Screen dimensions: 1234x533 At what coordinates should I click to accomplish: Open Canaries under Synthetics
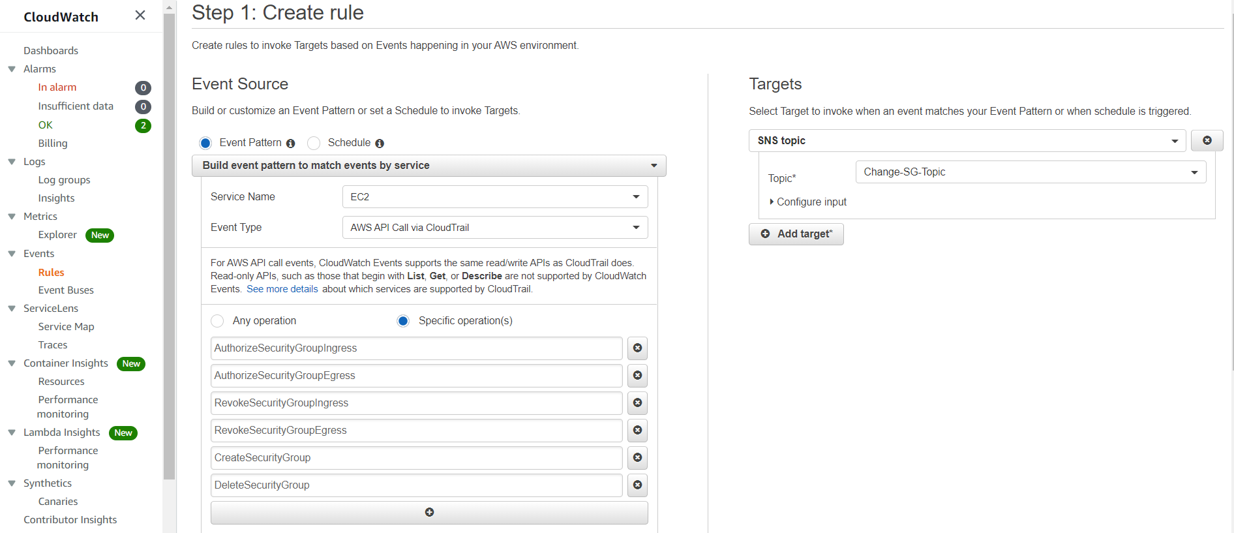tap(58, 502)
